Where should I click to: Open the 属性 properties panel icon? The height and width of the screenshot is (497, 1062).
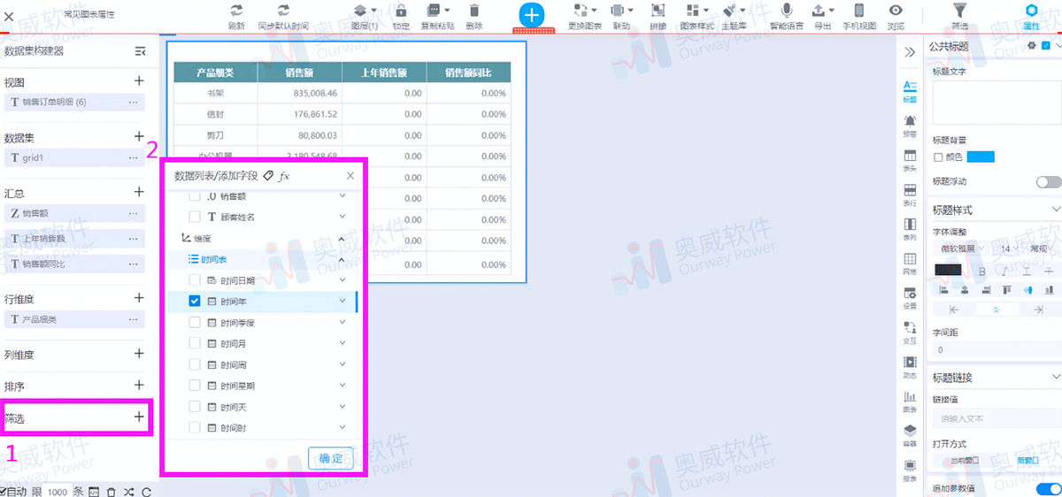click(x=1031, y=11)
